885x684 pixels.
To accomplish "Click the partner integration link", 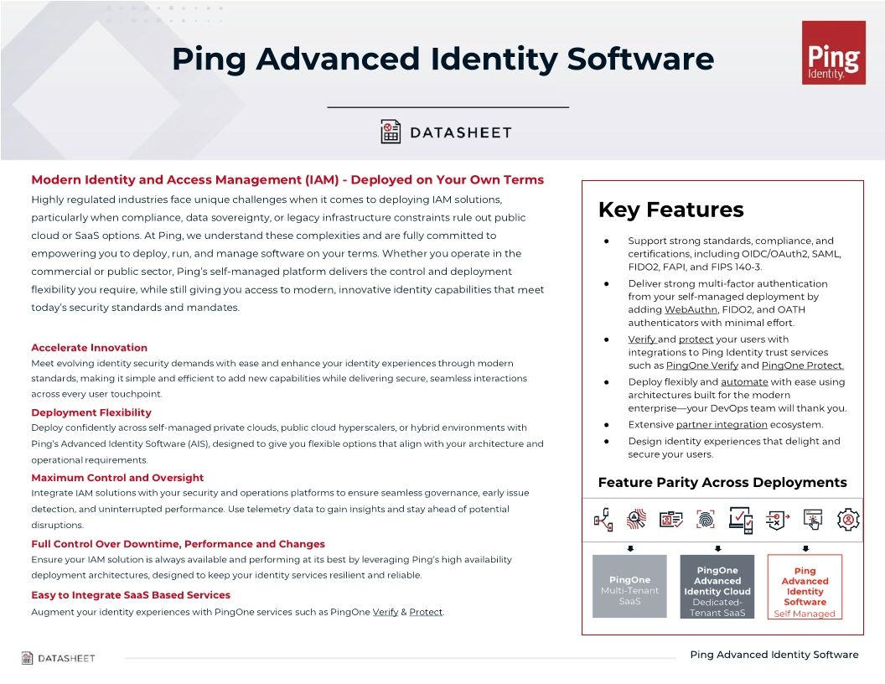I will click(x=722, y=424).
